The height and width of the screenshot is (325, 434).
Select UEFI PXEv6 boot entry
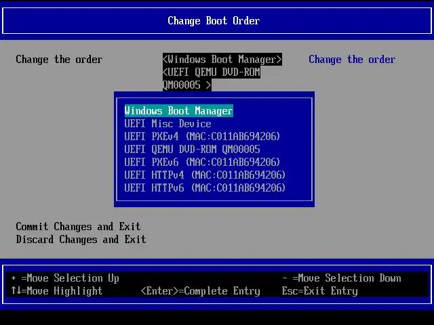tap(202, 162)
